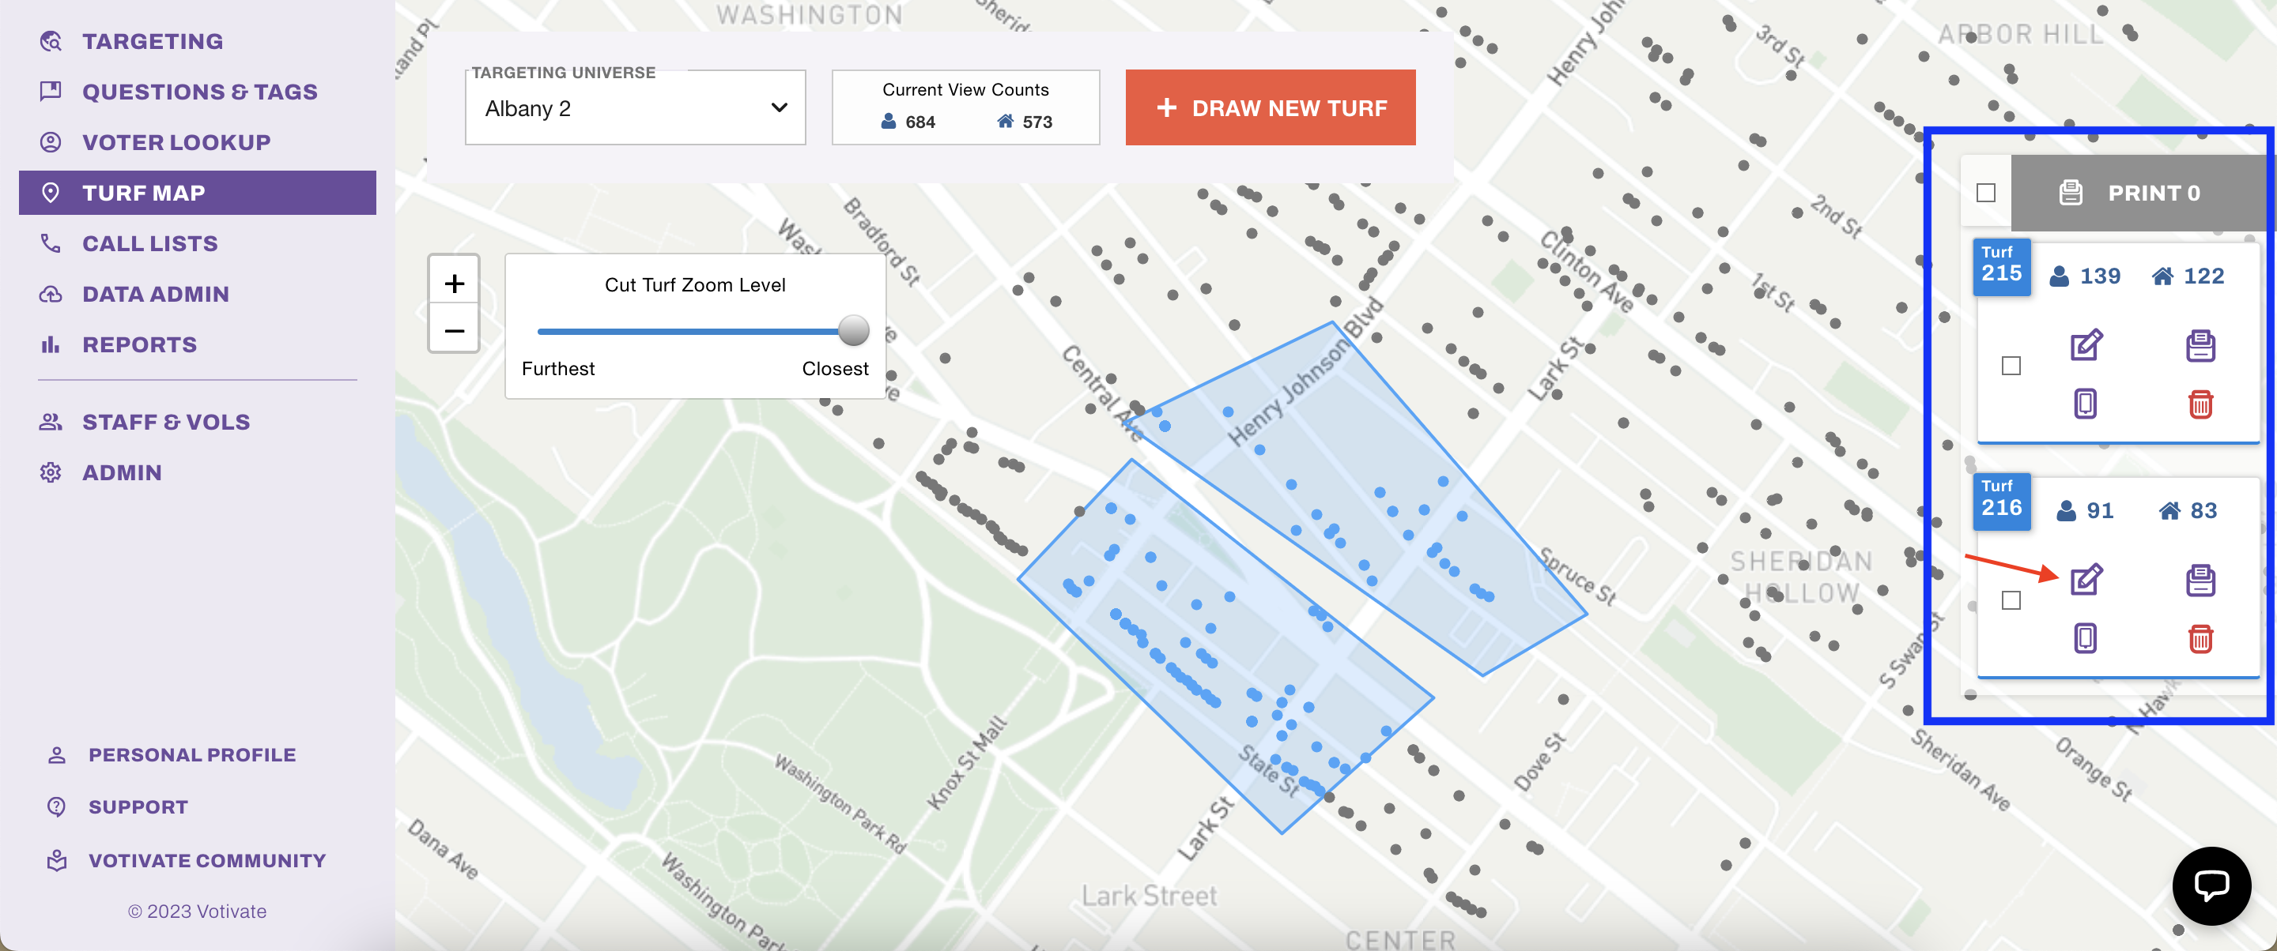The width and height of the screenshot is (2277, 951).
Task: Open Questions & Tags menu item
Action: 200,92
